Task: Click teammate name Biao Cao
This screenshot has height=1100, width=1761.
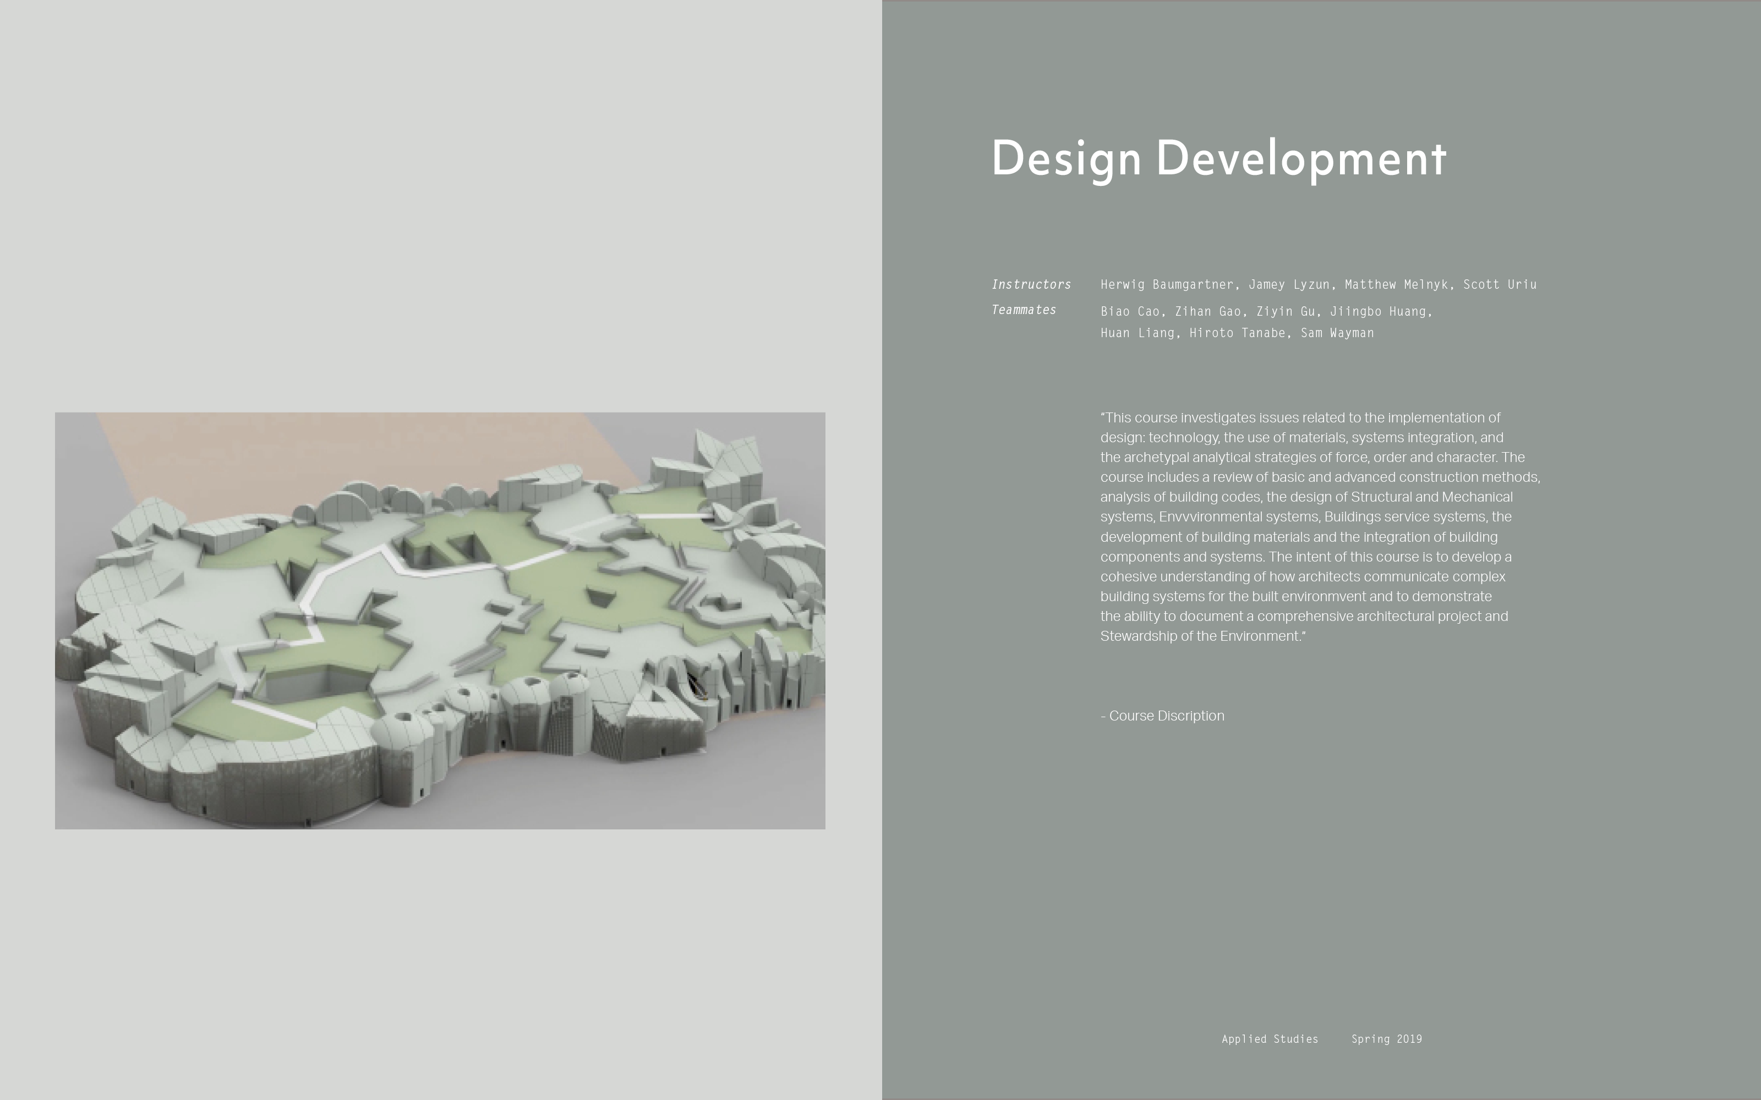Action: [x=1129, y=311]
